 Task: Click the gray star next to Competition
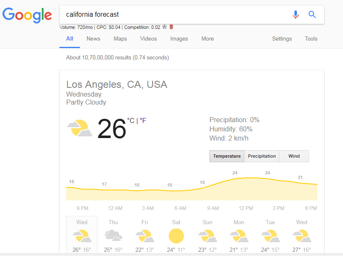[165, 27]
